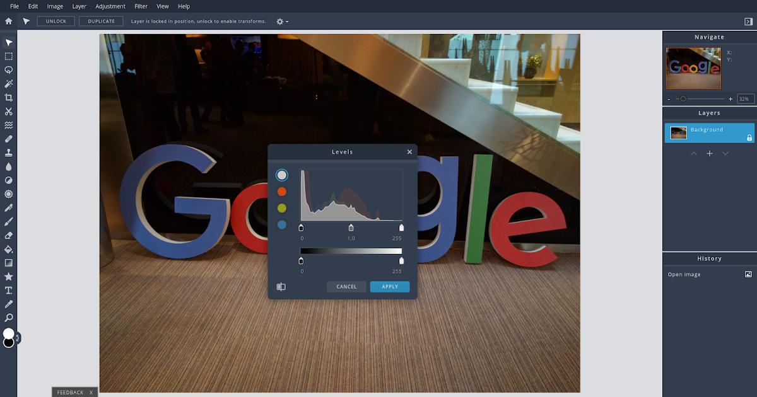The image size is (757, 397).
Task: Select the Gradient tool
Action: 9,263
